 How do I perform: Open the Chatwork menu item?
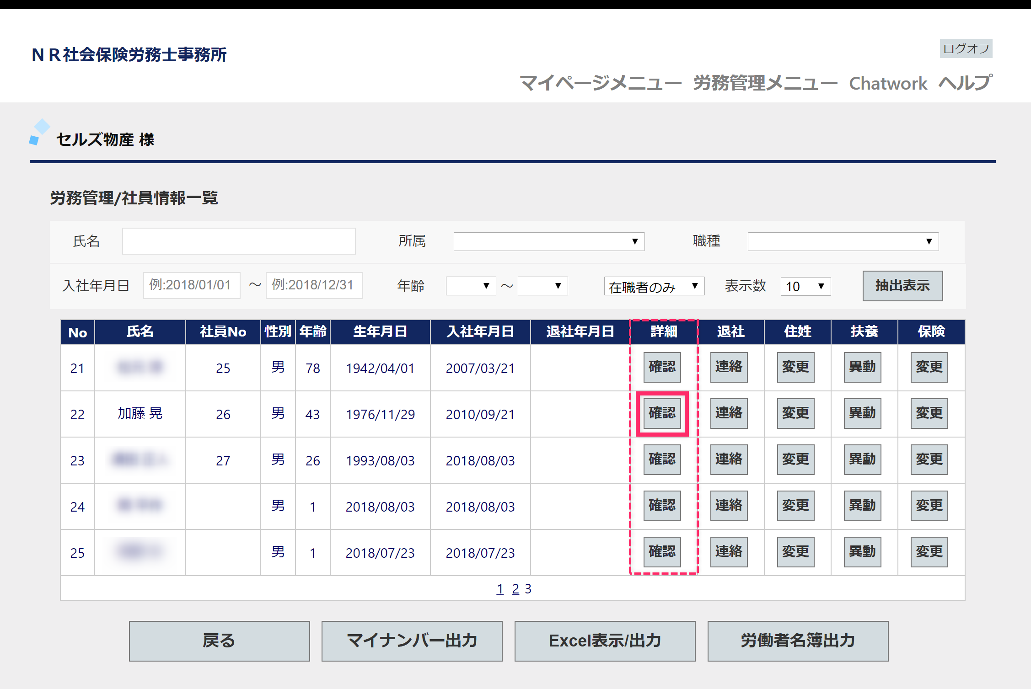[x=888, y=83]
